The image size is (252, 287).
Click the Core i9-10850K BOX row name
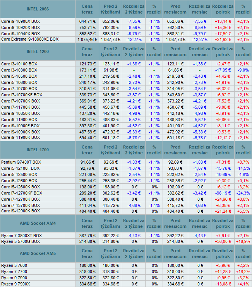[x=21, y=113]
